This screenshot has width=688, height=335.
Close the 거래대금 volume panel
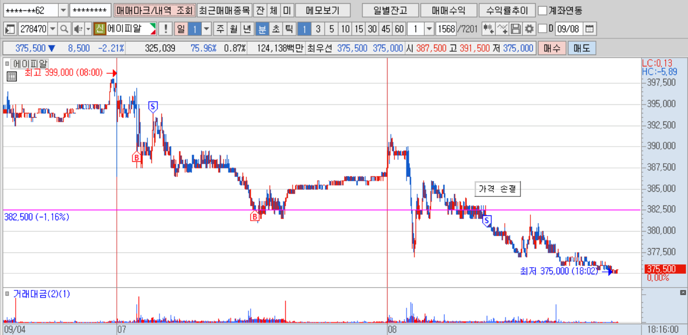pyautogui.click(x=683, y=293)
